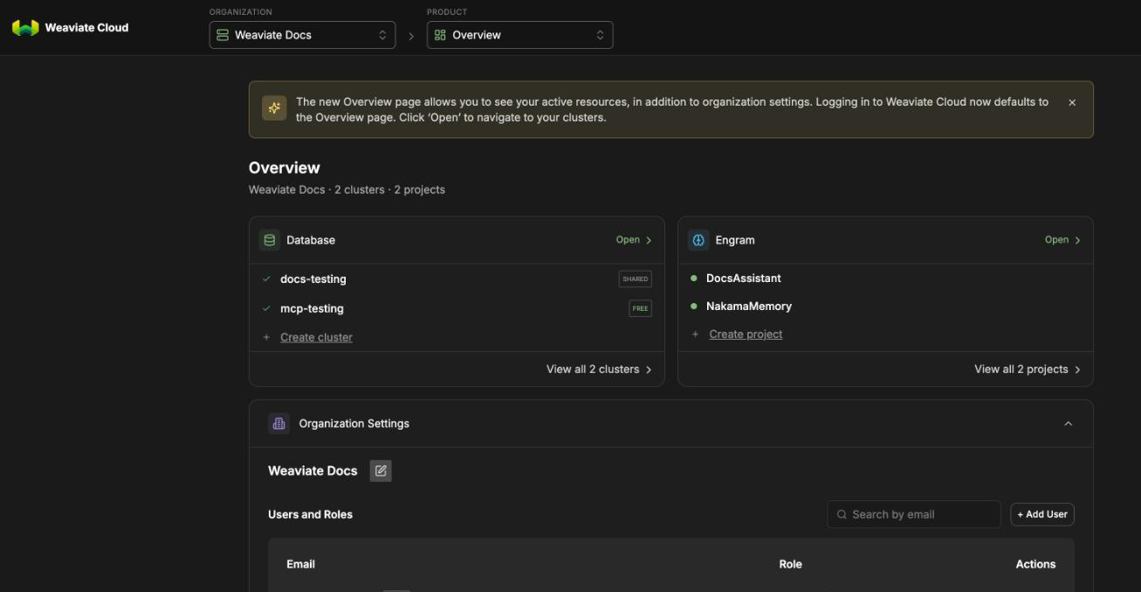Click the Create project link
Screen dimensions: 1141x592
pos(746,334)
